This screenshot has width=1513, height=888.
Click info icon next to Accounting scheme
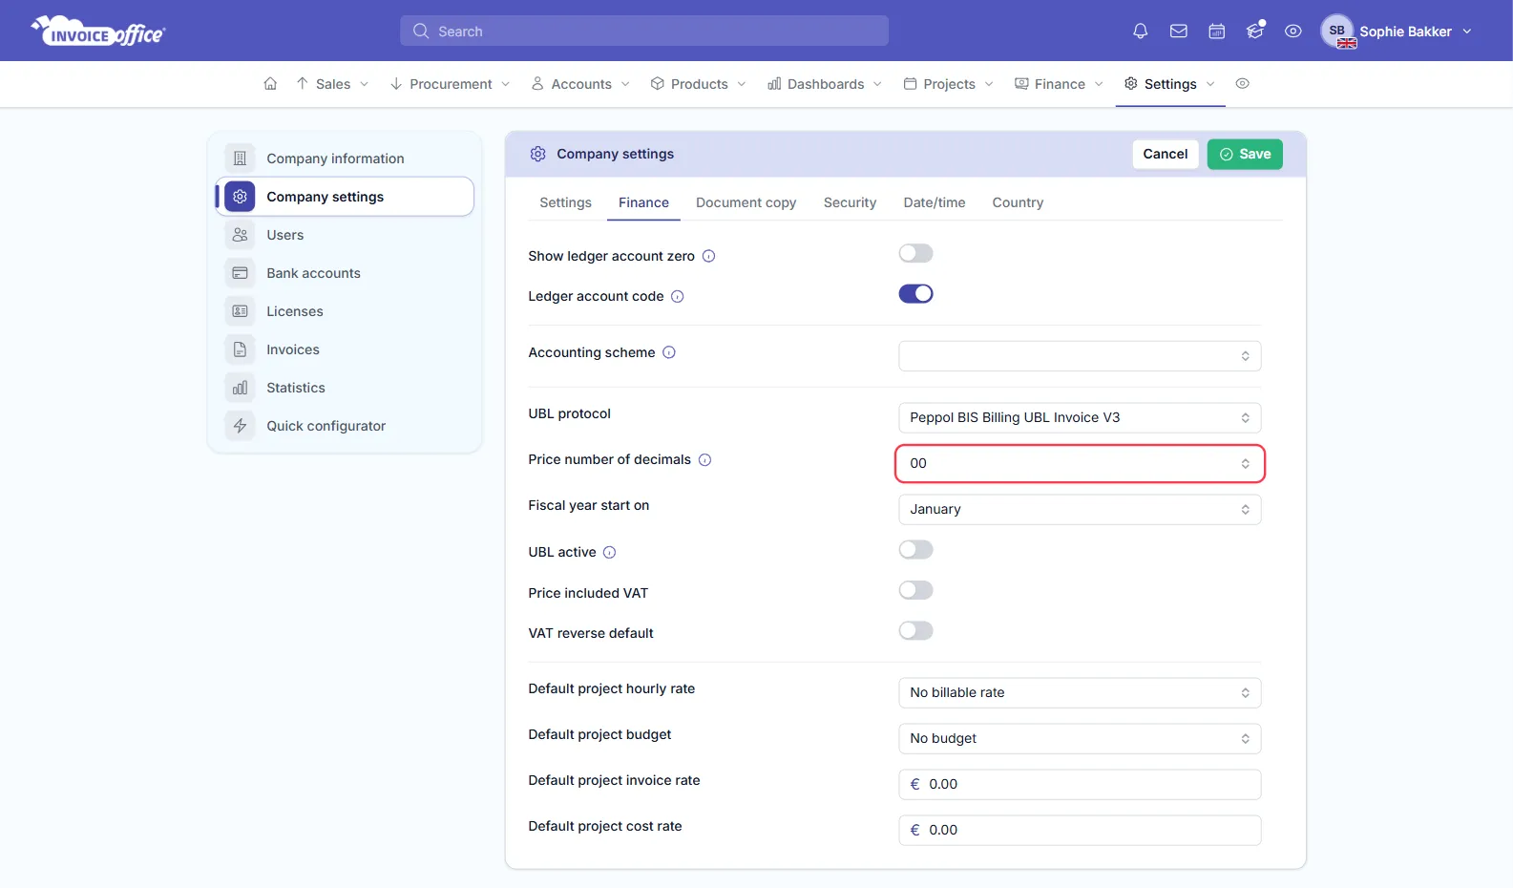coord(669,352)
